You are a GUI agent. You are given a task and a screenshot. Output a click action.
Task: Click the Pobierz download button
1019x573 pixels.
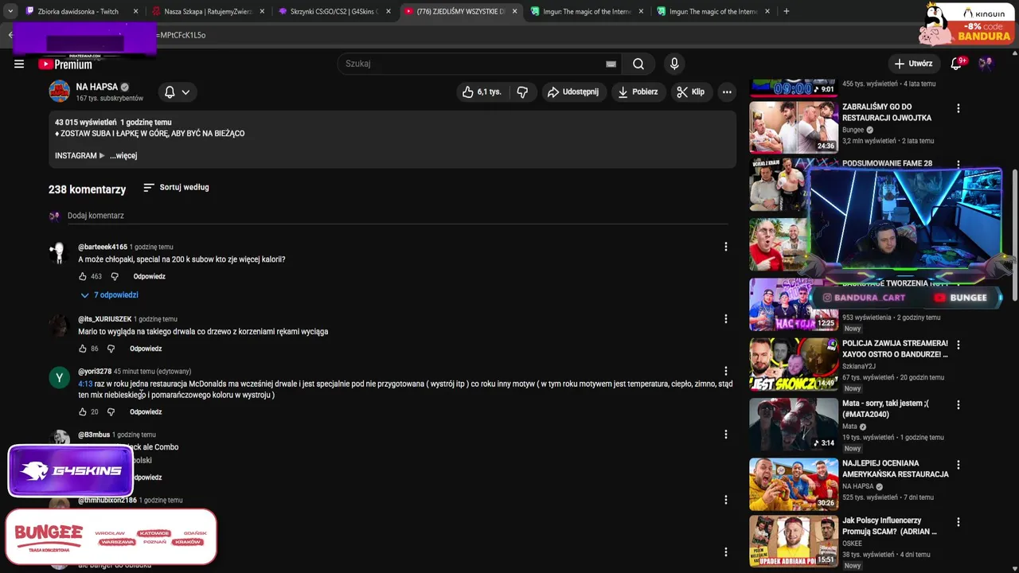point(638,92)
